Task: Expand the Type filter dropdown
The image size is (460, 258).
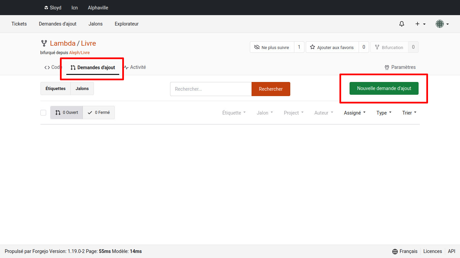Action: (384, 113)
